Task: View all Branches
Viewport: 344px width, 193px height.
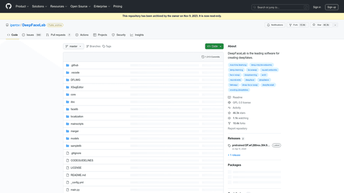Action: (x=93, y=46)
